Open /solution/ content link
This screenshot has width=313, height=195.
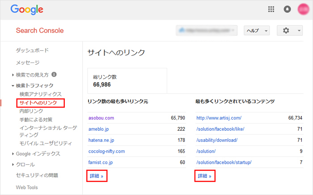[206, 151]
